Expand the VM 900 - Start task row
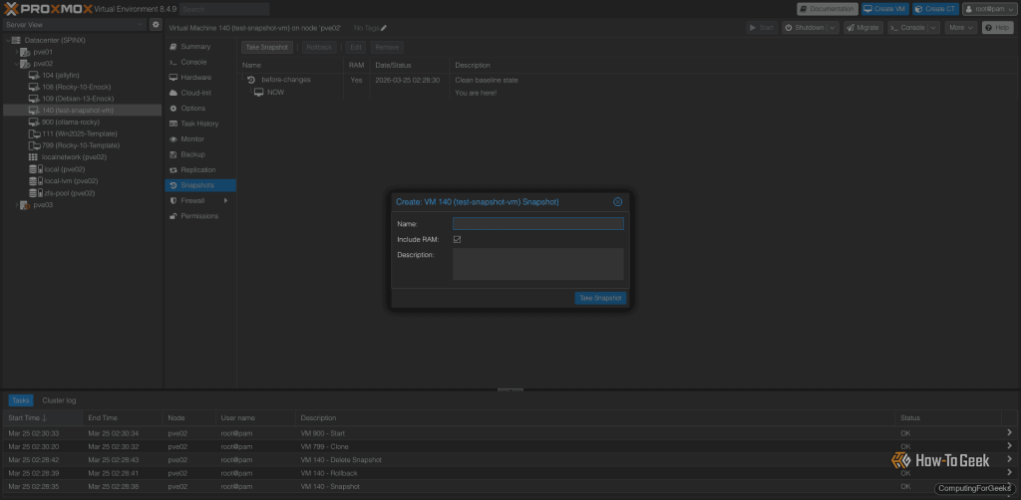 point(1009,432)
